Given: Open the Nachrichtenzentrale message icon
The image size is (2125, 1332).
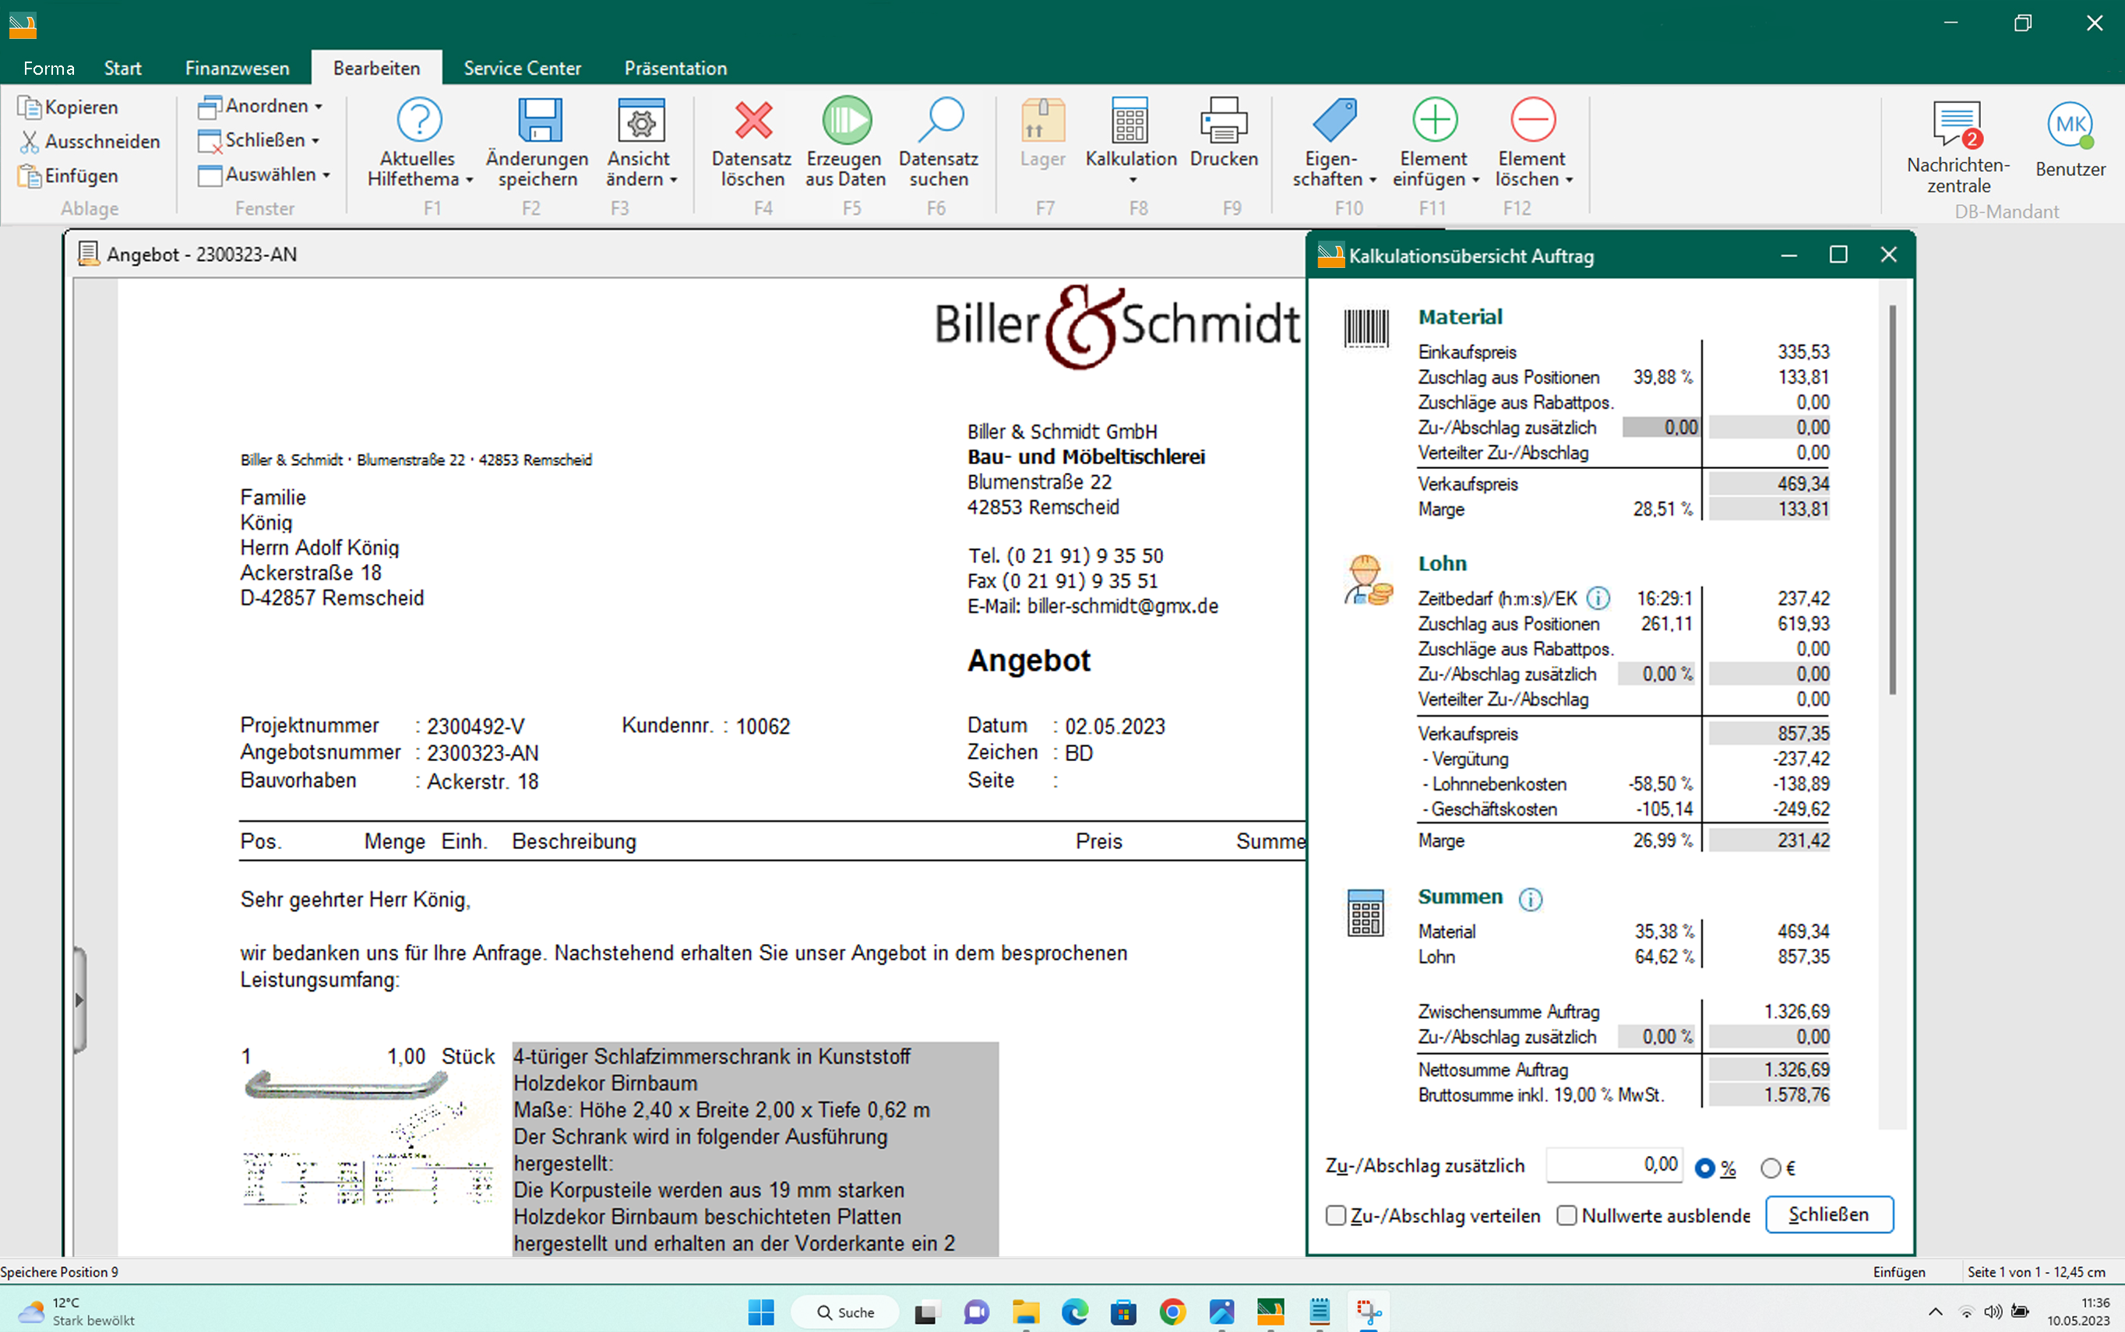Looking at the screenshot, I should [1958, 124].
